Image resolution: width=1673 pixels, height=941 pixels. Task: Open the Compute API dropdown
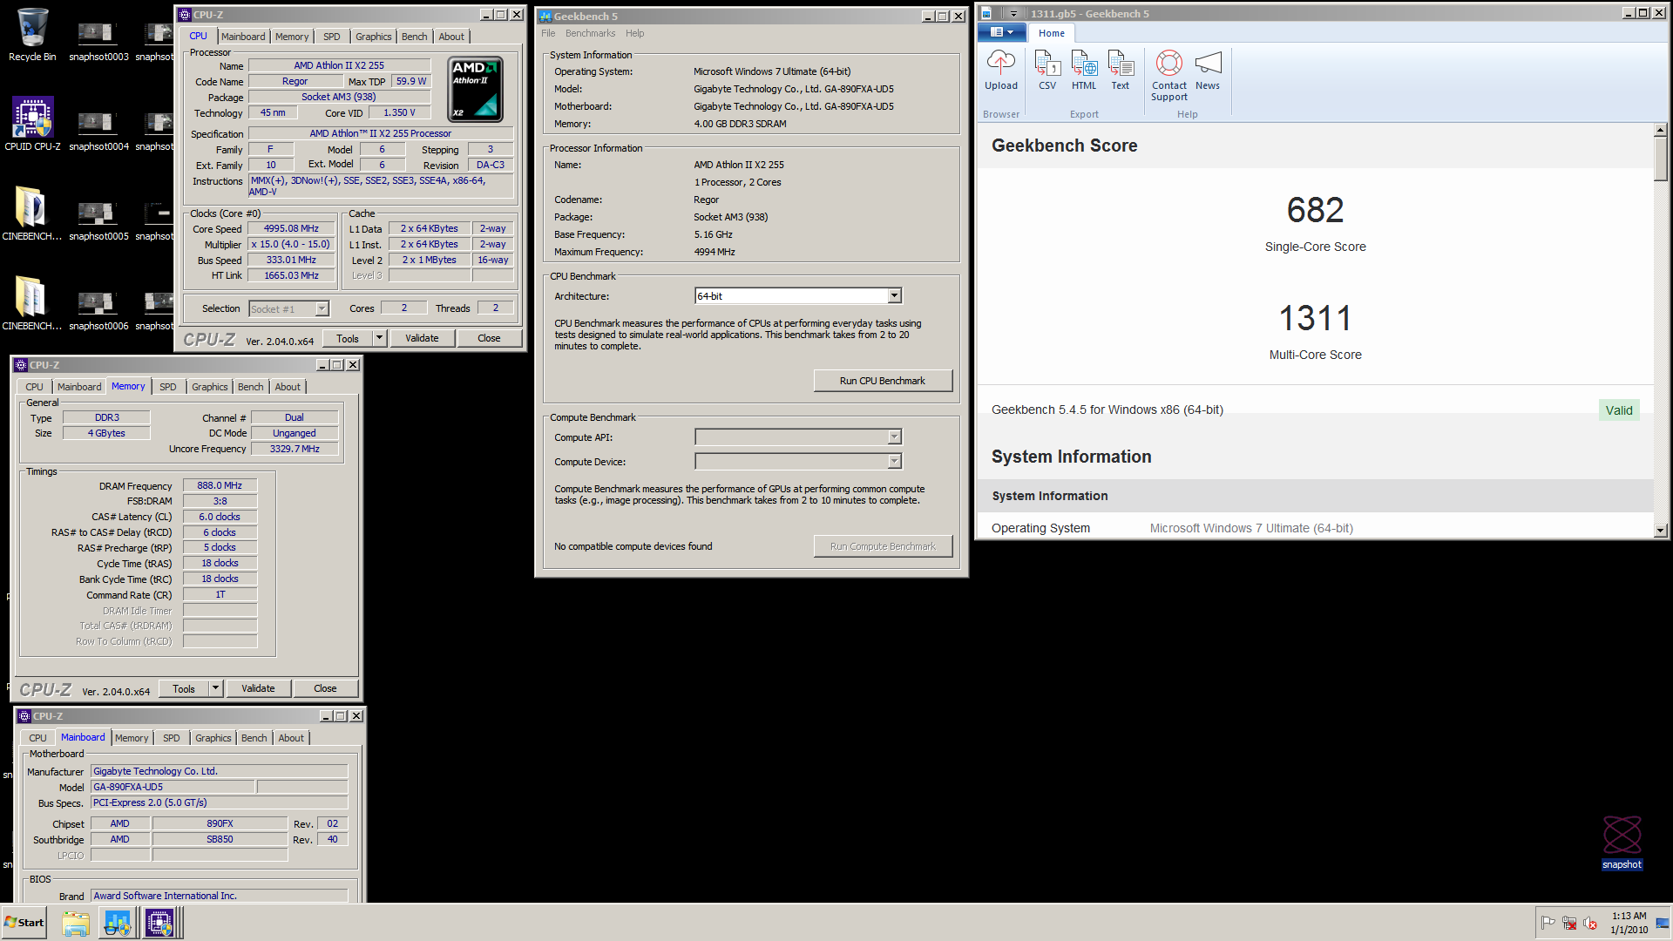(x=894, y=437)
